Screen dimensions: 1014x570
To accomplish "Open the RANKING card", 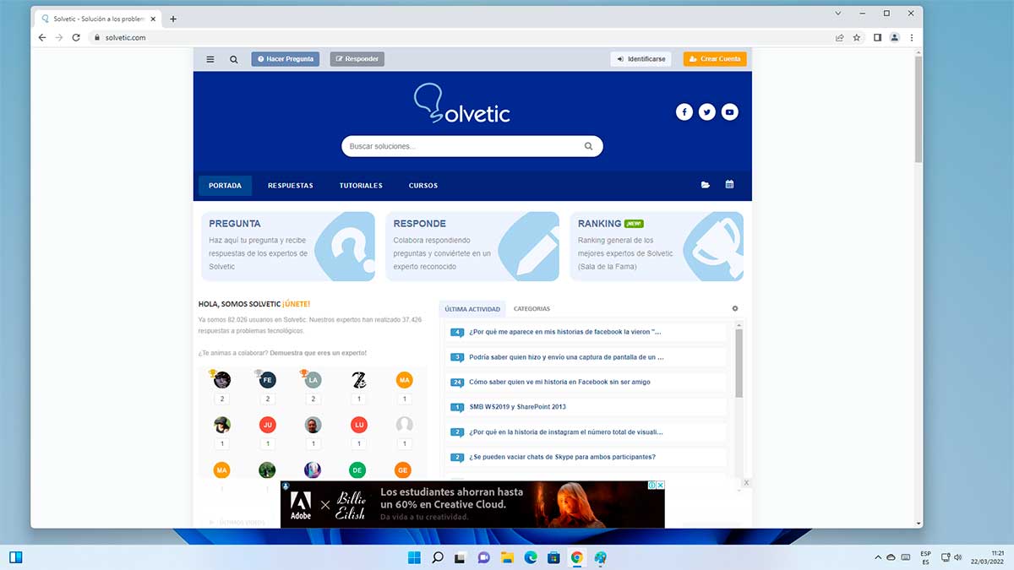I will (657, 246).
